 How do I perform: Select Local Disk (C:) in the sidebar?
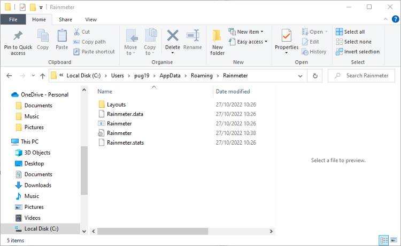(x=41, y=228)
